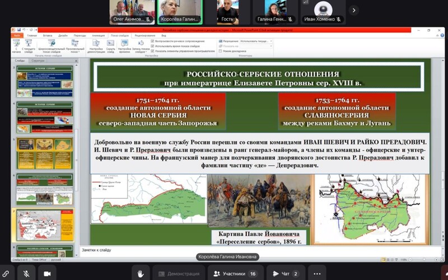The image size is (448, 280).
Task: Toggle the camera button in call toolbar
Action: pyautogui.click(x=47, y=274)
